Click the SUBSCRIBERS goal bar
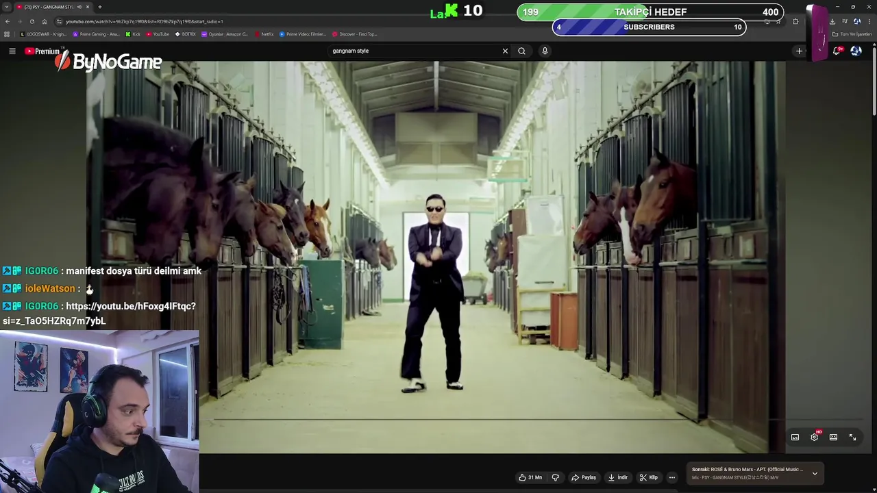 click(649, 27)
